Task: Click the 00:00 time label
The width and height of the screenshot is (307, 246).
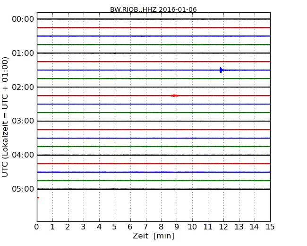Action: point(23,19)
